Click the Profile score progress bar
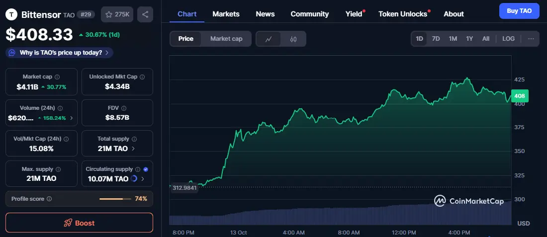547x237 pixels. (115, 199)
